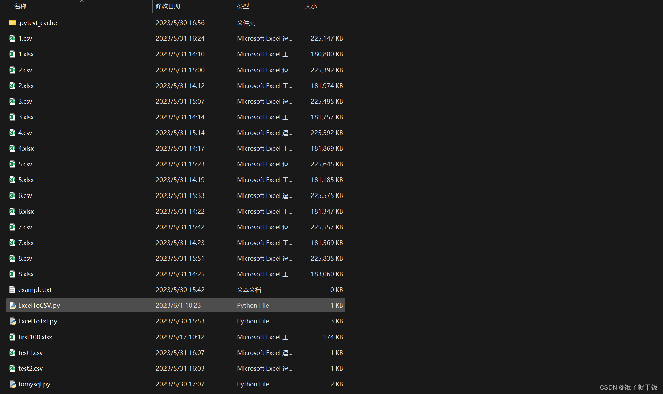Viewport: 663px width, 394px height.
Task: Click the Python icon of ExcelToTxt.py
Action: pos(13,321)
